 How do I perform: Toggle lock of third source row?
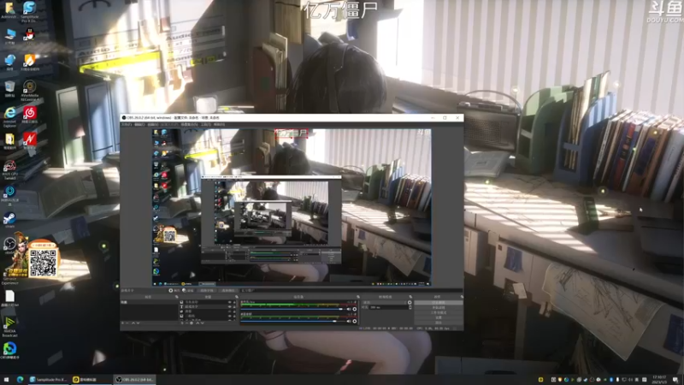(234, 311)
